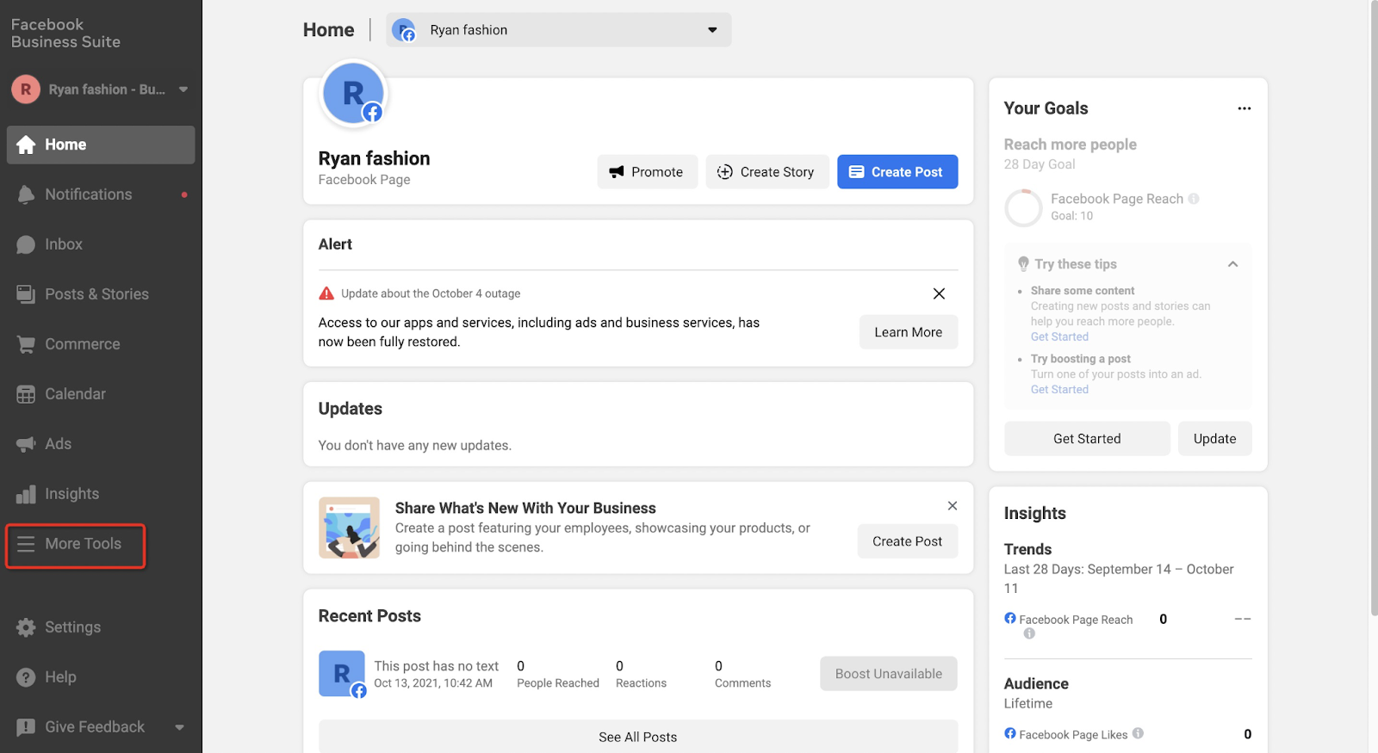Click the blue Create Post button
The width and height of the screenshot is (1378, 753).
897,172
